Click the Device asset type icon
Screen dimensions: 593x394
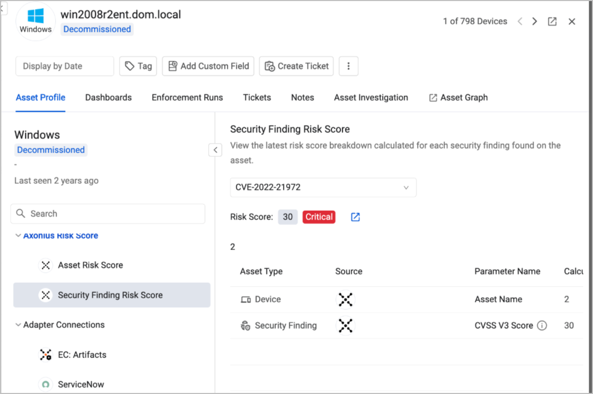(x=246, y=300)
